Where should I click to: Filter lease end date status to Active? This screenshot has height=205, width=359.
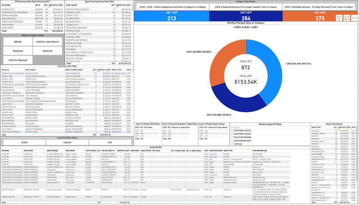(25, 142)
